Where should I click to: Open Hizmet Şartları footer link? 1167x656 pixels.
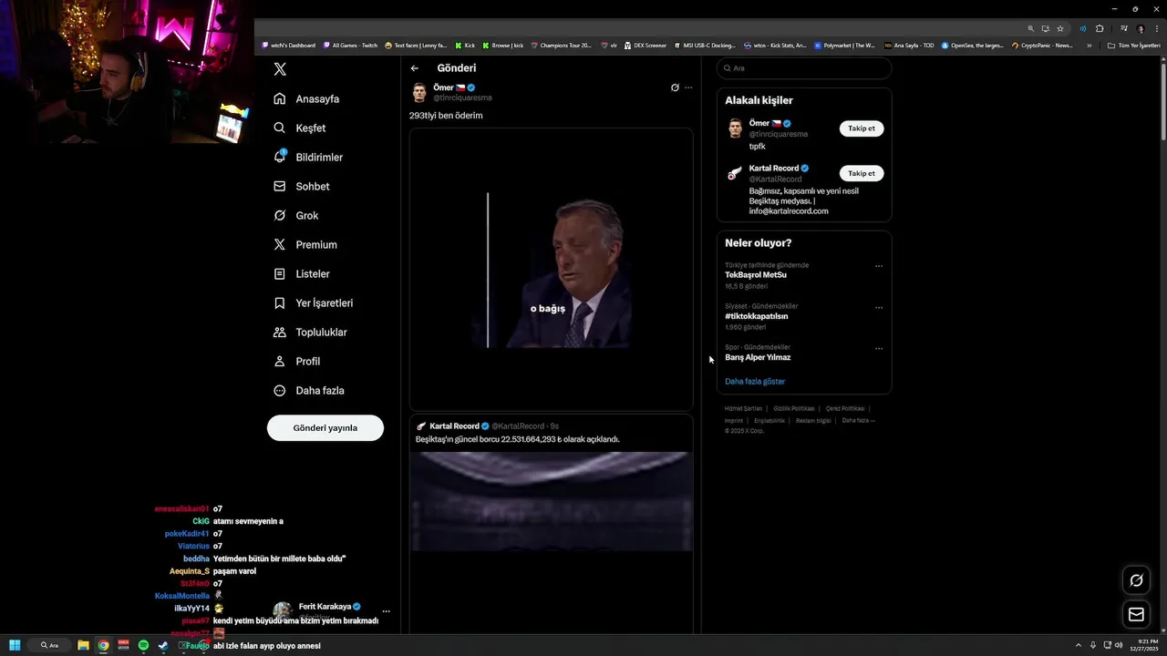[743, 408]
